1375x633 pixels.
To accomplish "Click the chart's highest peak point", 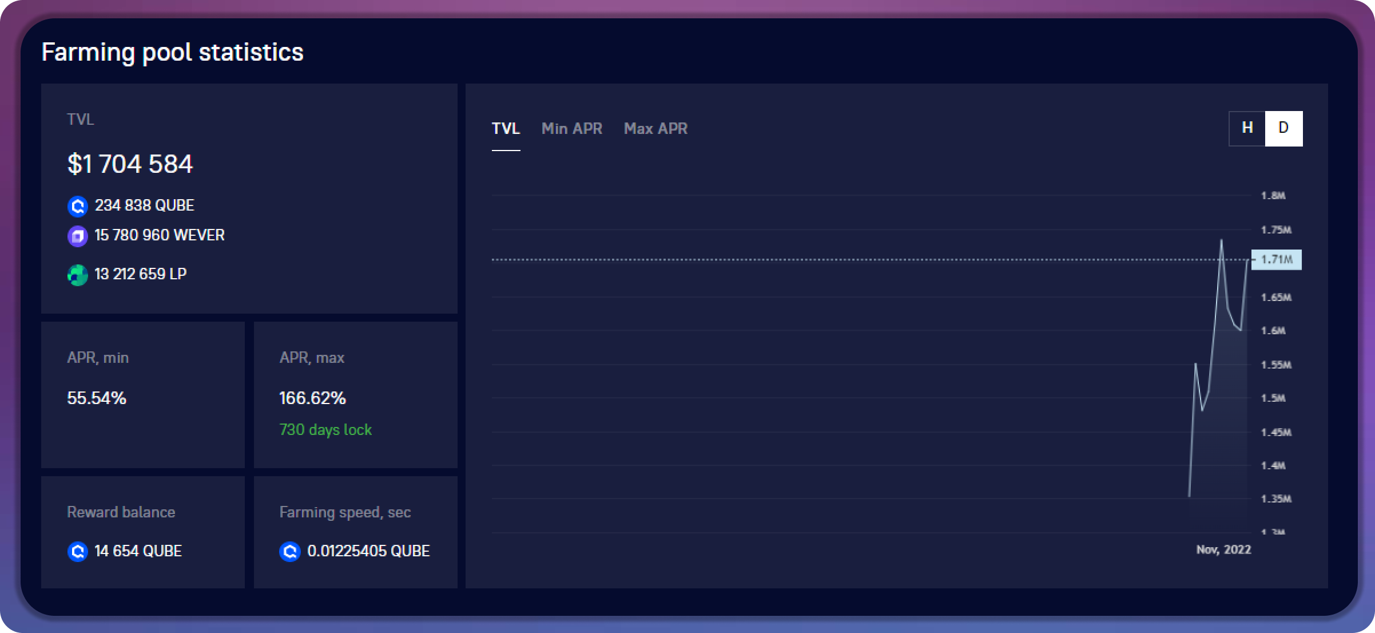I will [1221, 240].
